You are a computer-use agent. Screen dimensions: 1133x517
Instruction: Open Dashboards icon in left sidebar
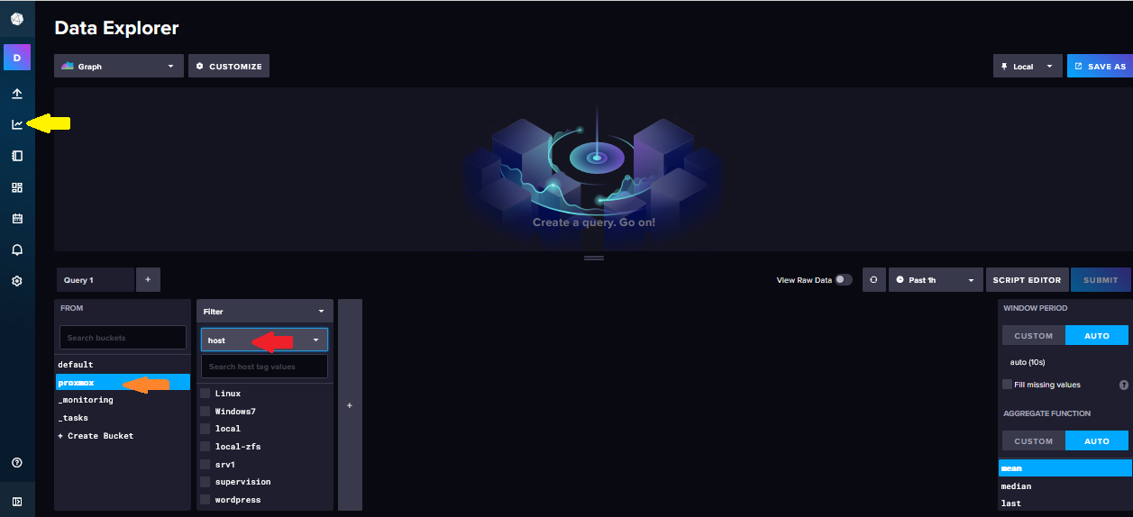click(x=17, y=187)
